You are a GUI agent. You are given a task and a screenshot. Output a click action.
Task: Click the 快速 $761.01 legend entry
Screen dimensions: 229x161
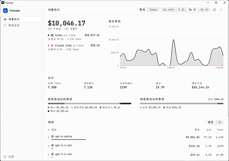172,107
